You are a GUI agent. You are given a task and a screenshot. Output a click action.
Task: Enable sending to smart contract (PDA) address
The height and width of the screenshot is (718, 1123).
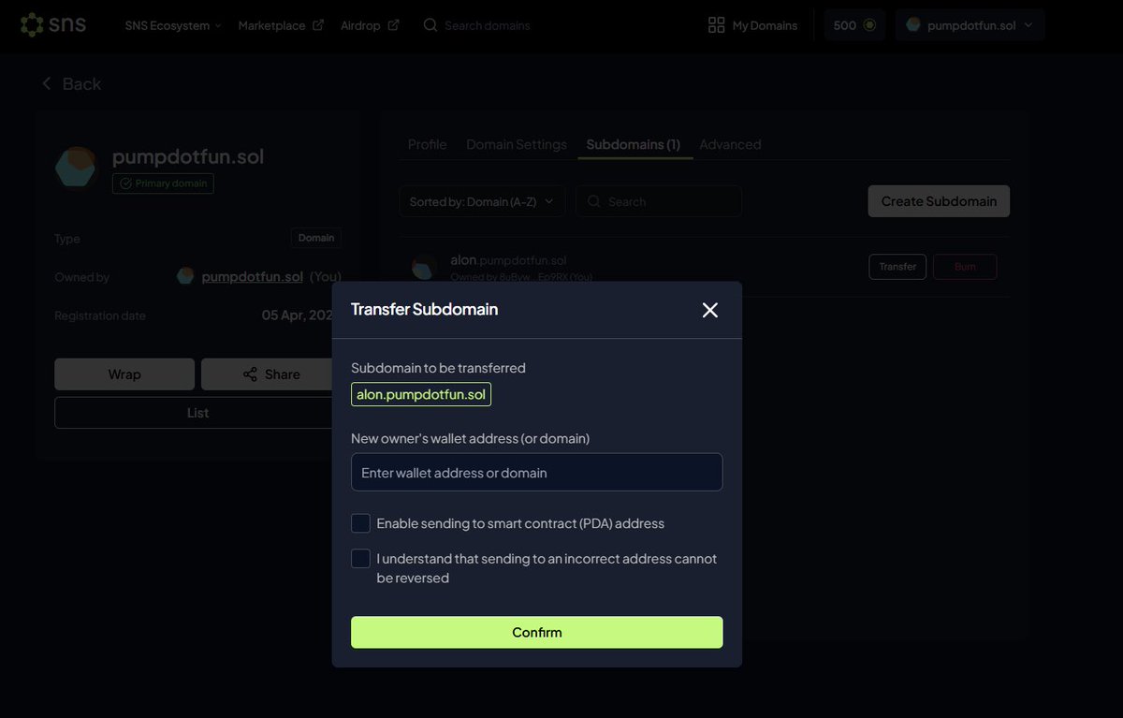coord(360,523)
